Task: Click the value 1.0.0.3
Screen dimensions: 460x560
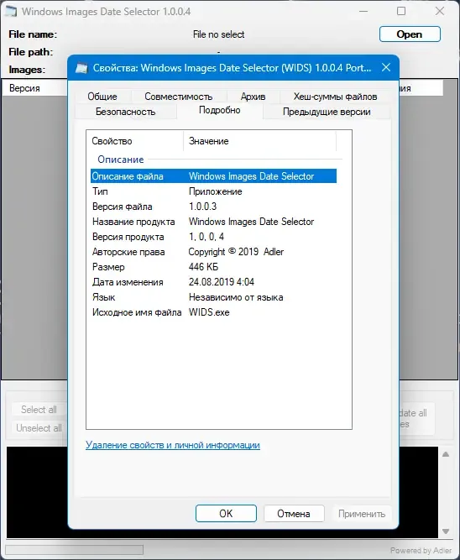Action: [x=202, y=207]
